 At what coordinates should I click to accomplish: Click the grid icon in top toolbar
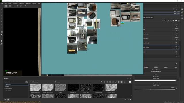10,6
